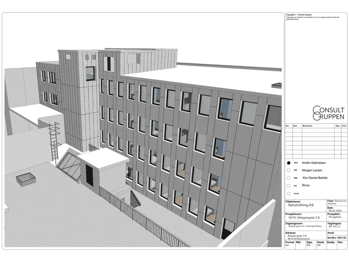Click the bottom 'Rev.' cell
This screenshot has width=349, height=262.
[342, 245]
